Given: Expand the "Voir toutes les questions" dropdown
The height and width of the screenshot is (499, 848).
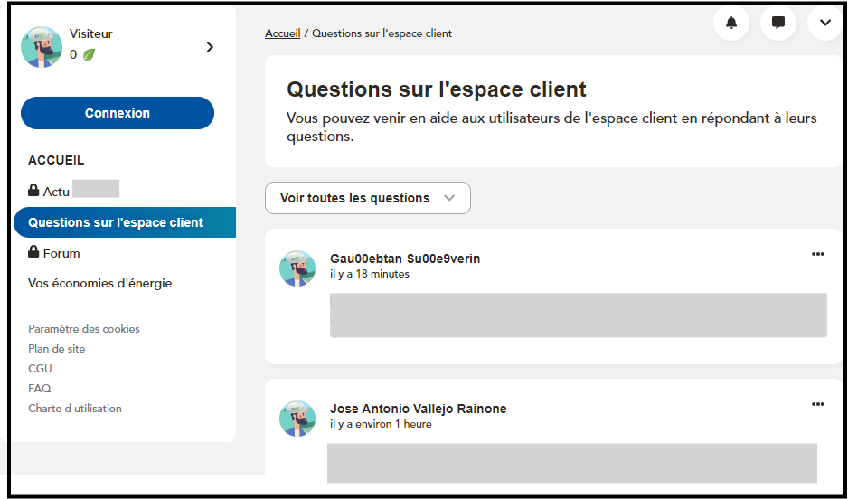Looking at the screenshot, I should point(367,198).
